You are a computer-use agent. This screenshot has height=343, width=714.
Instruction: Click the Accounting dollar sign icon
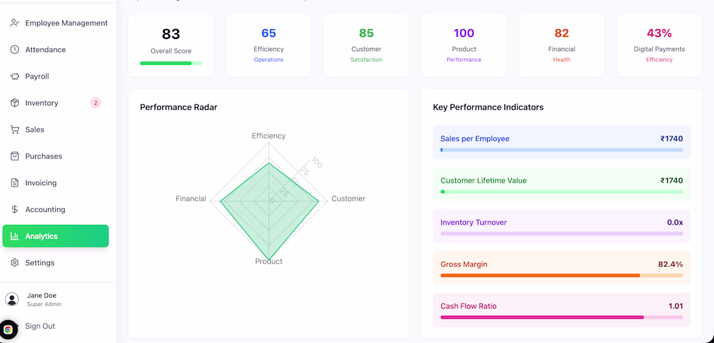(x=14, y=209)
